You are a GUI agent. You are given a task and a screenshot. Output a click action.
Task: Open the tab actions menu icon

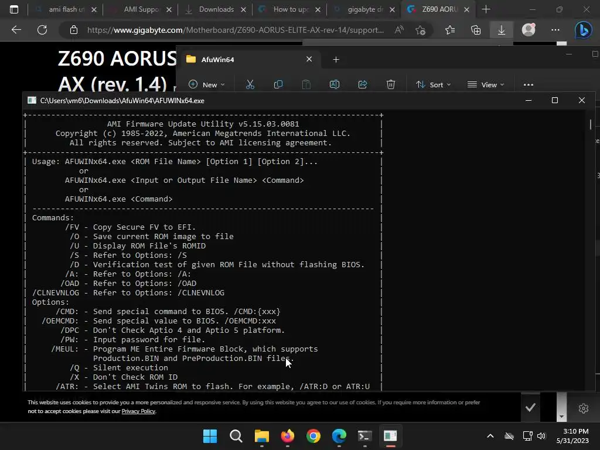14,9
